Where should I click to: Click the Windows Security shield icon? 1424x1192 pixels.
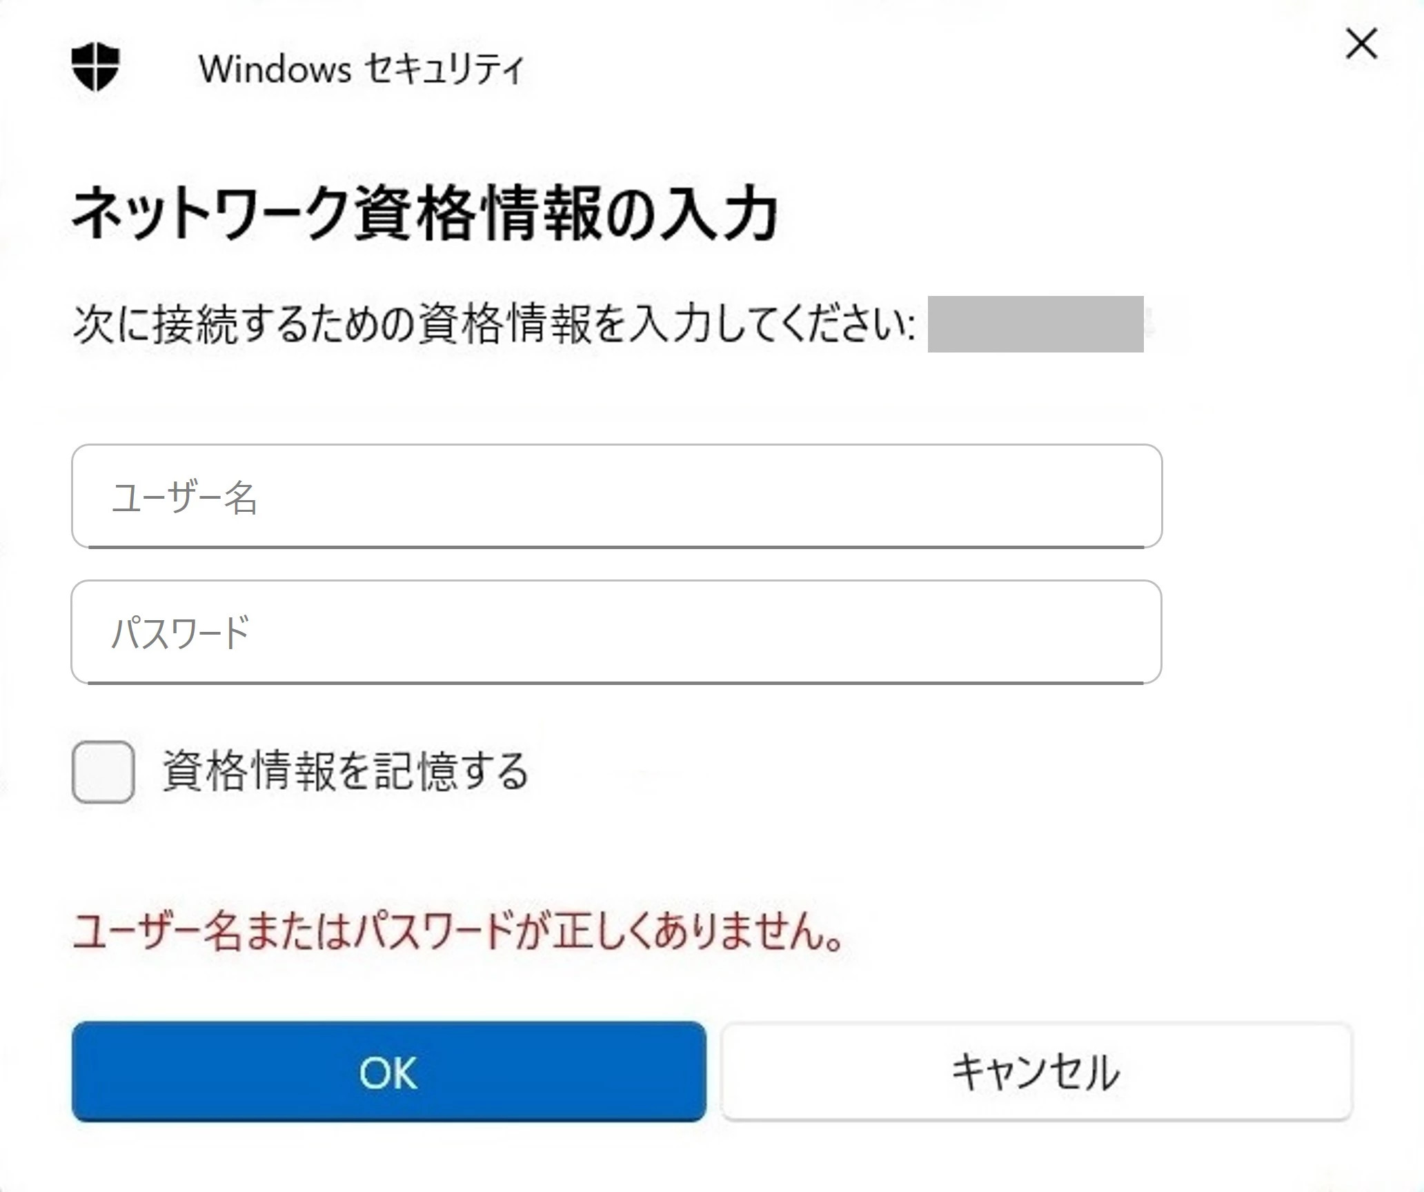(x=95, y=66)
